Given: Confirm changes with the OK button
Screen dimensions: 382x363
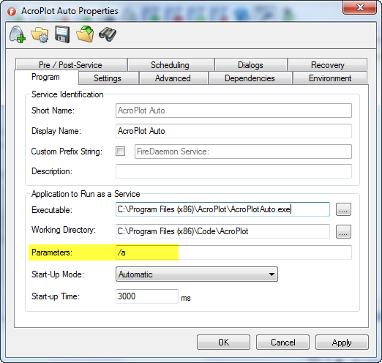Looking at the screenshot, I should pos(224,342).
